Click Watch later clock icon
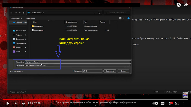Viewport: 191px width, 107px height. [x=178, y=5]
